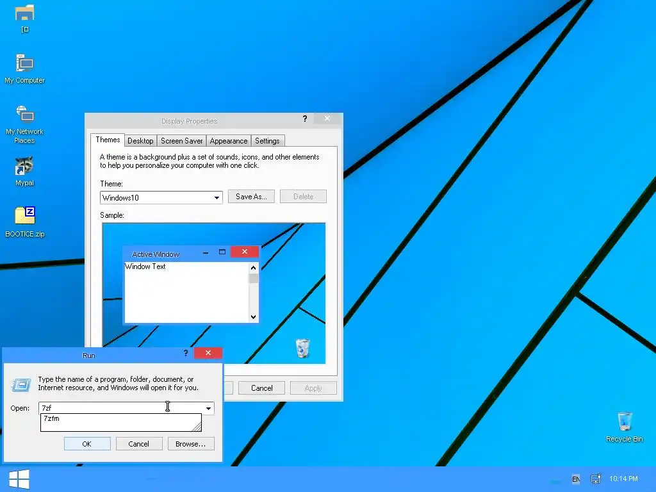Select the My Computer desktop icon
Image resolution: width=656 pixels, height=492 pixels.
click(x=25, y=63)
